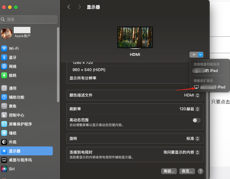
Task: Click the 搜索 search field
Action: pyautogui.click(x=29, y=19)
